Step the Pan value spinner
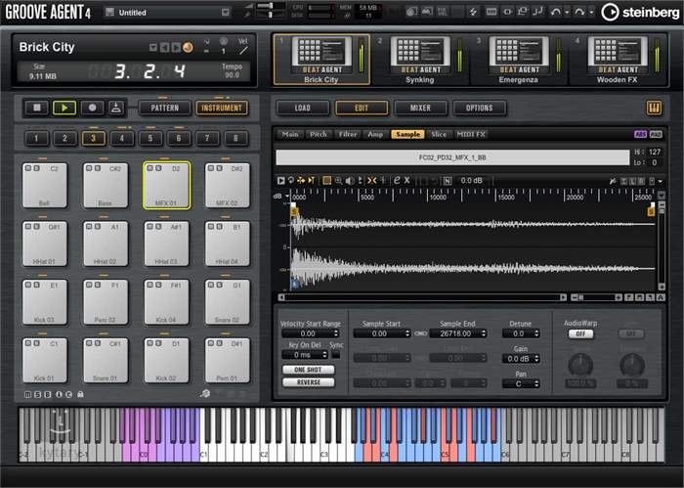Image resolution: width=684 pixels, height=488 pixels. pos(536,384)
